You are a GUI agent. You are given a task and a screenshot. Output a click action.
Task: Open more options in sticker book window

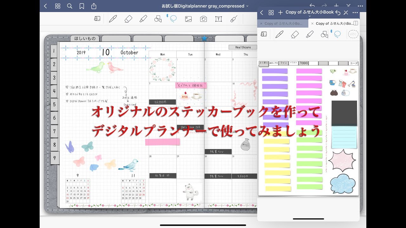(355, 12)
